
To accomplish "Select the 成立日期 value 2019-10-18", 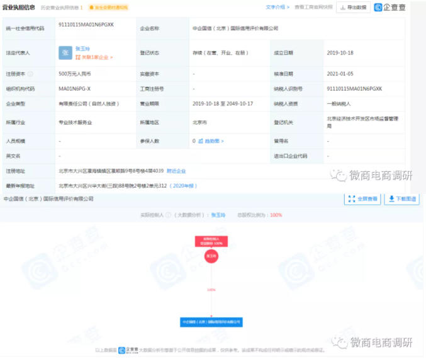I will [340, 53].
